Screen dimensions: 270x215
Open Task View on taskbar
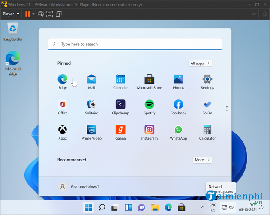(115, 207)
